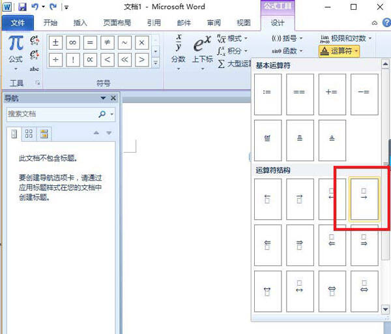Open the 积分 integral dropdown
This screenshot has width=391, height=334.
233,51
